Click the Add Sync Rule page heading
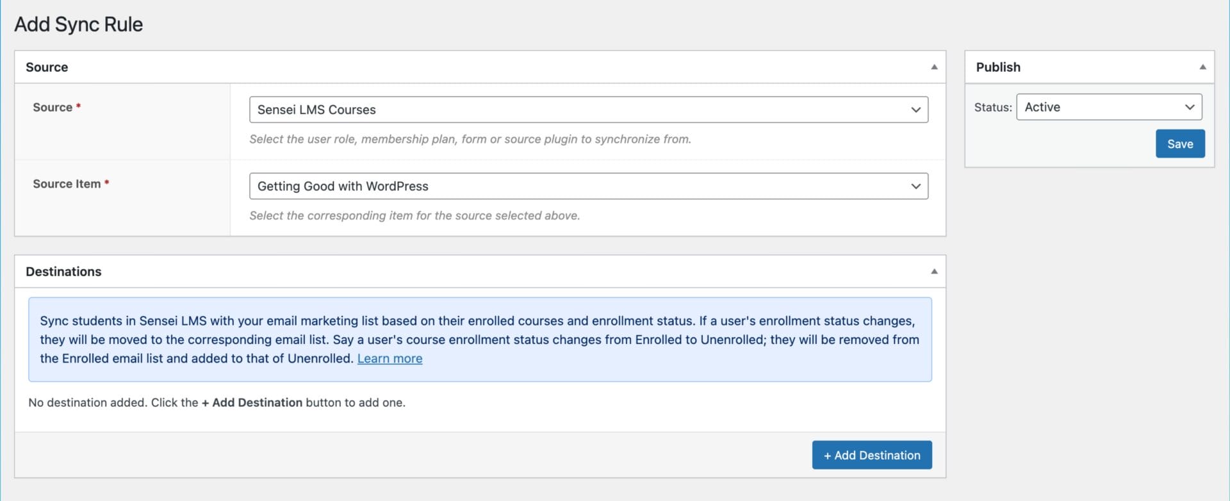 [79, 24]
